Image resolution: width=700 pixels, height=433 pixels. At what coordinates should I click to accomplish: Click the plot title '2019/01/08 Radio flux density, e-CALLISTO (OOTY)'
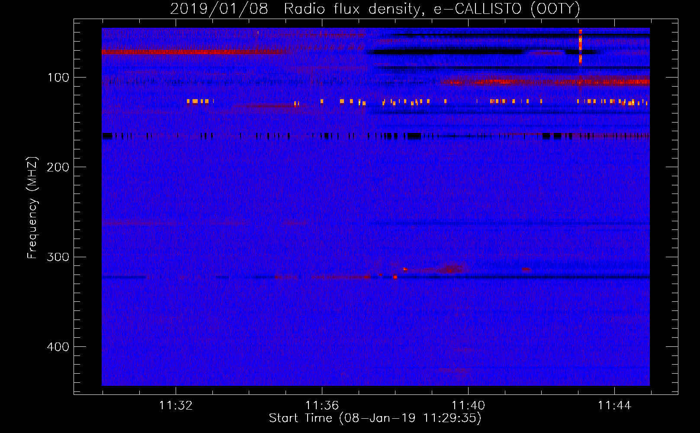tap(375, 9)
